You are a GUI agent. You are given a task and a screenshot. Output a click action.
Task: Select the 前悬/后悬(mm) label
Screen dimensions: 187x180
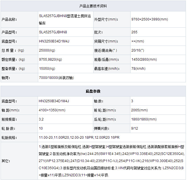click(107, 60)
